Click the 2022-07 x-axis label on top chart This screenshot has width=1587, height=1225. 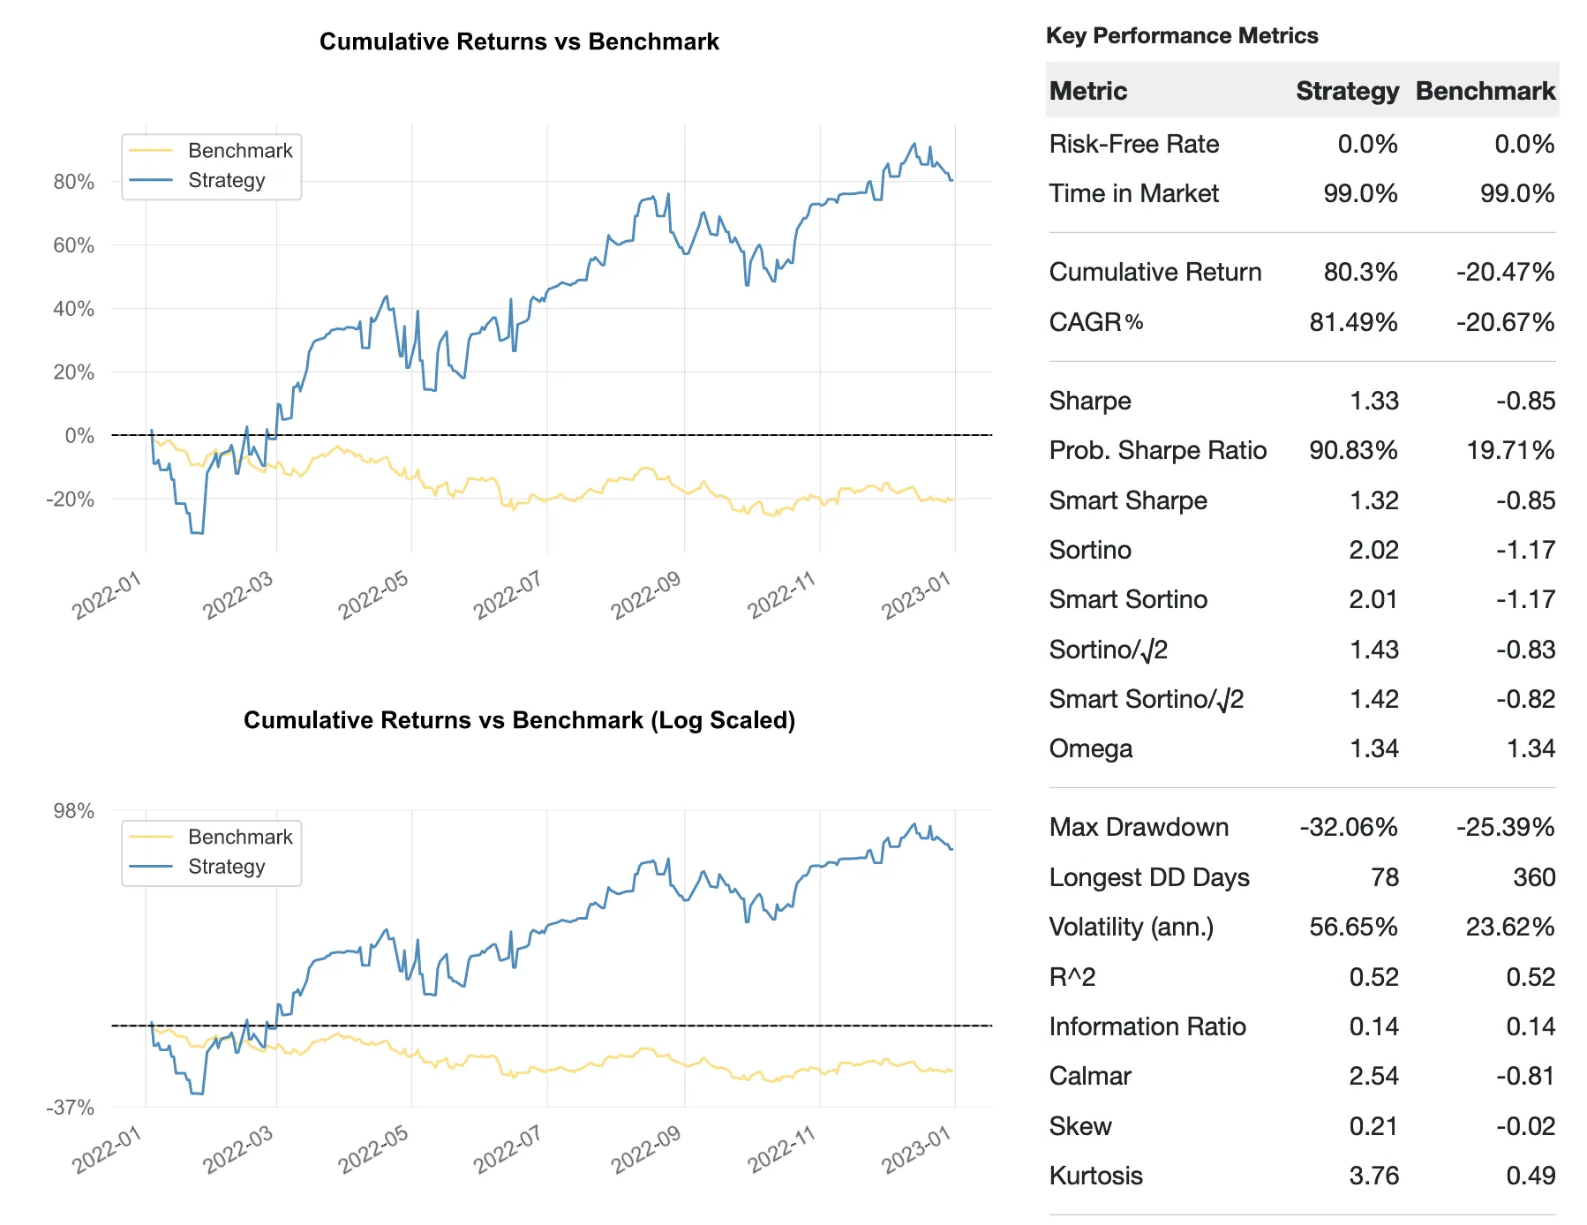[508, 595]
